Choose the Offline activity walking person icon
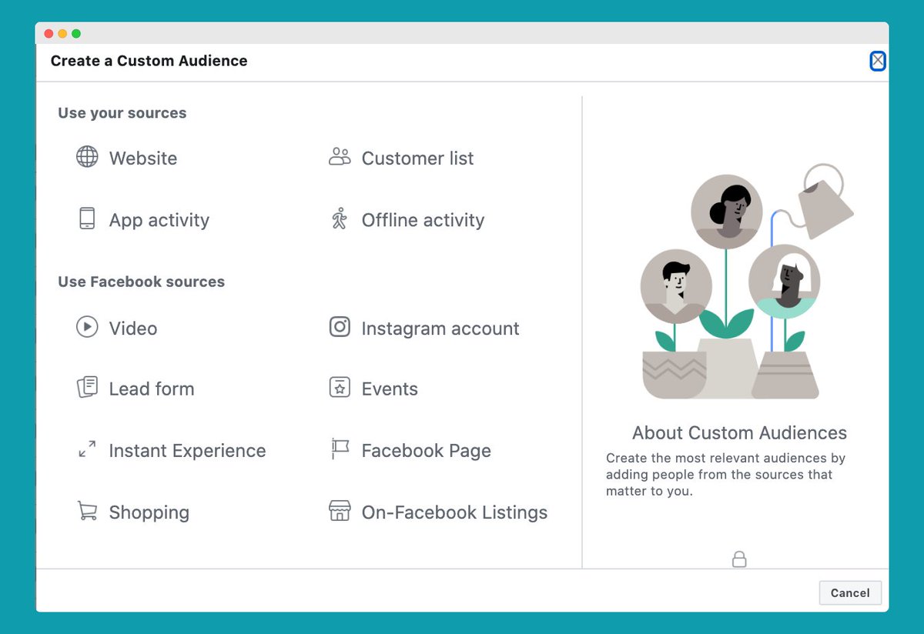Screen dimensions: 924x634 [x=340, y=219]
